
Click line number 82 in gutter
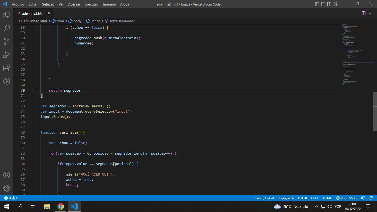(23, 153)
